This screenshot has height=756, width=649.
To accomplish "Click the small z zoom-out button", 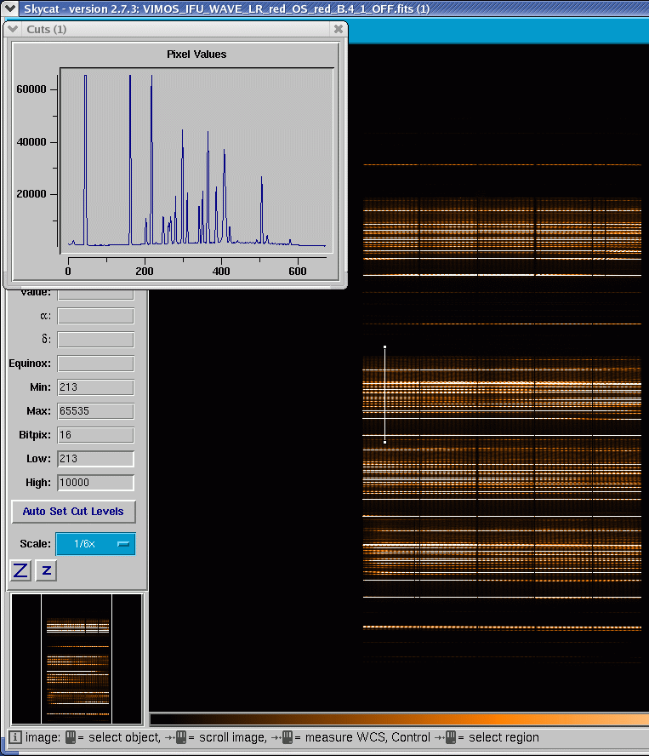I will 46,571.
